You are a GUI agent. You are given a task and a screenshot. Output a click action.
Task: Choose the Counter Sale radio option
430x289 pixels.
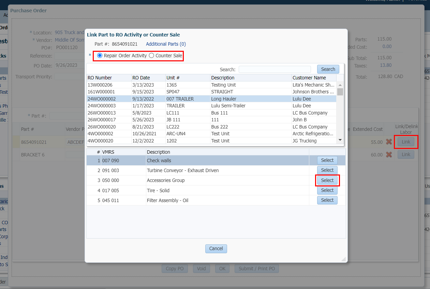coord(151,56)
